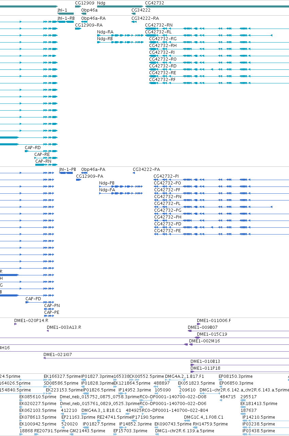The image size is (289, 436).
Task: Select transcript CG42732-RN
Action: [159, 25]
